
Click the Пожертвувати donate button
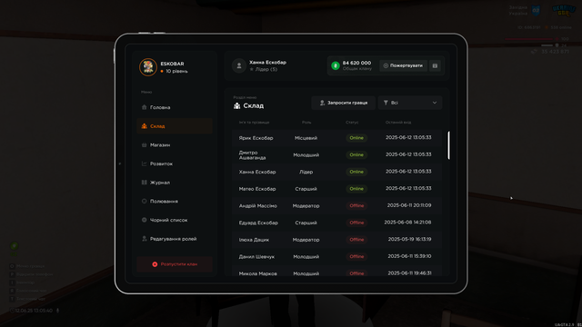[x=403, y=65]
